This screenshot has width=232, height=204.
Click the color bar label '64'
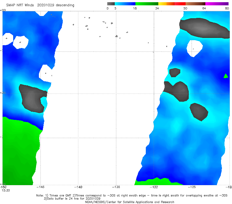click(204, 8)
